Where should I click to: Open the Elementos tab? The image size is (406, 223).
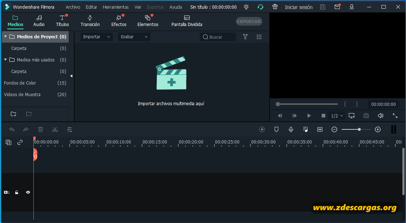[148, 21]
